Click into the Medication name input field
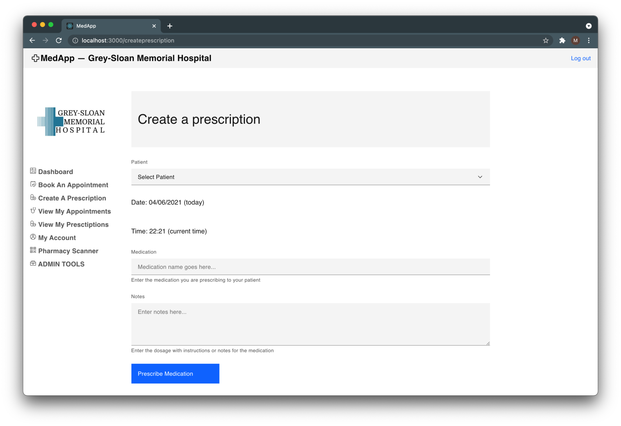This screenshot has width=621, height=426. point(310,267)
